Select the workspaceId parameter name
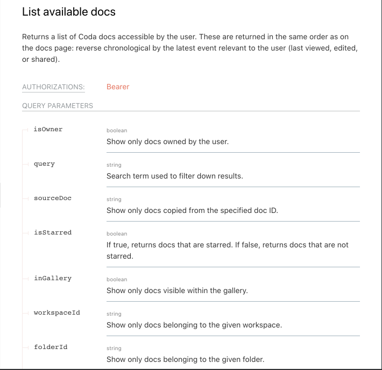Image resolution: width=382 pixels, height=370 pixels. click(56, 312)
